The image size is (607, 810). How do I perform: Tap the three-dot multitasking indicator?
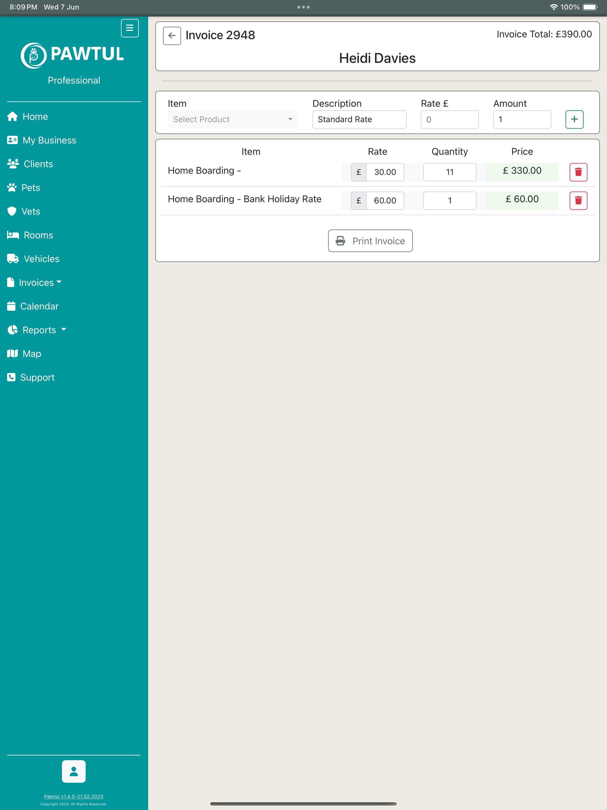click(303, 7)
